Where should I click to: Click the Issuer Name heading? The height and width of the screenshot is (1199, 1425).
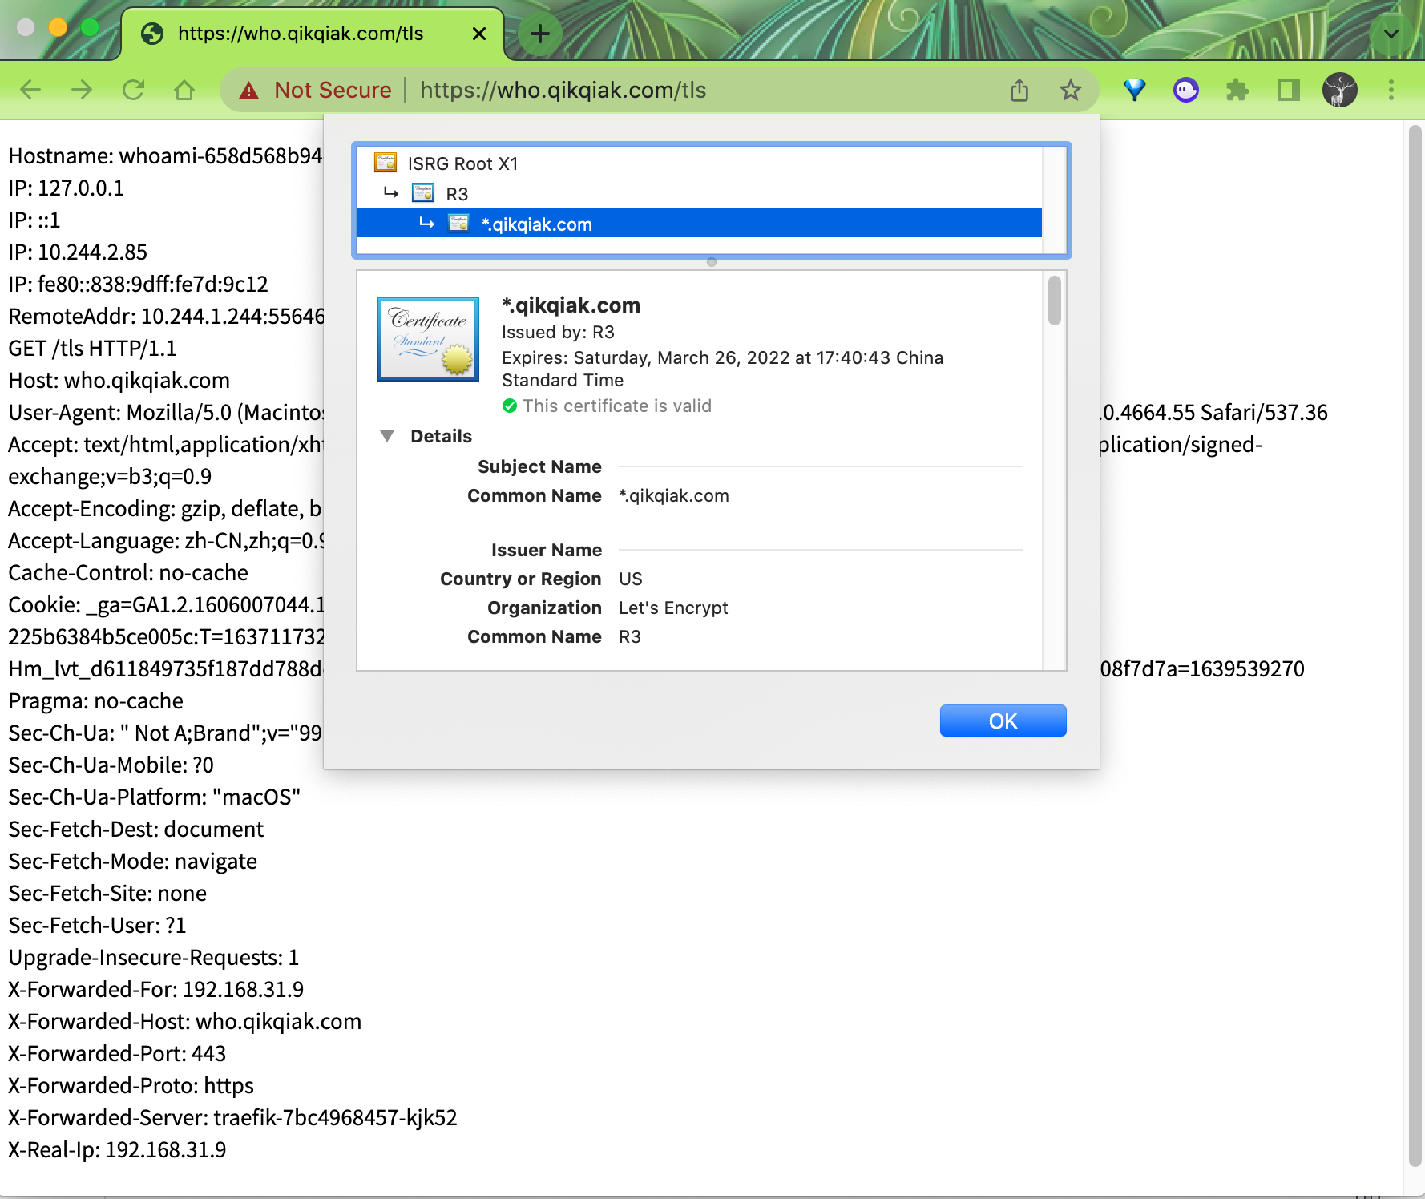[x=547, y=550]
